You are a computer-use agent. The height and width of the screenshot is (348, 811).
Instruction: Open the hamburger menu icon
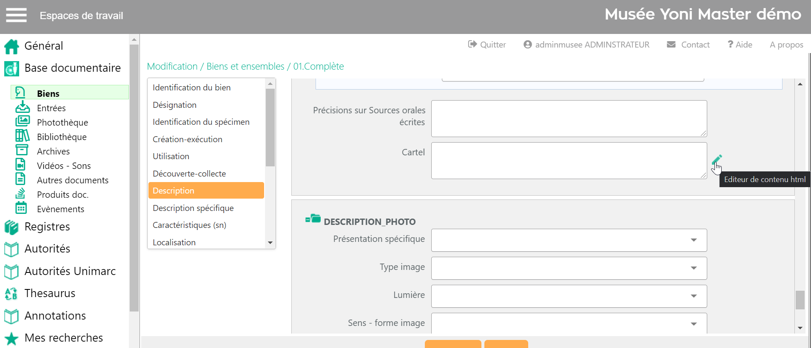(16, 15)
